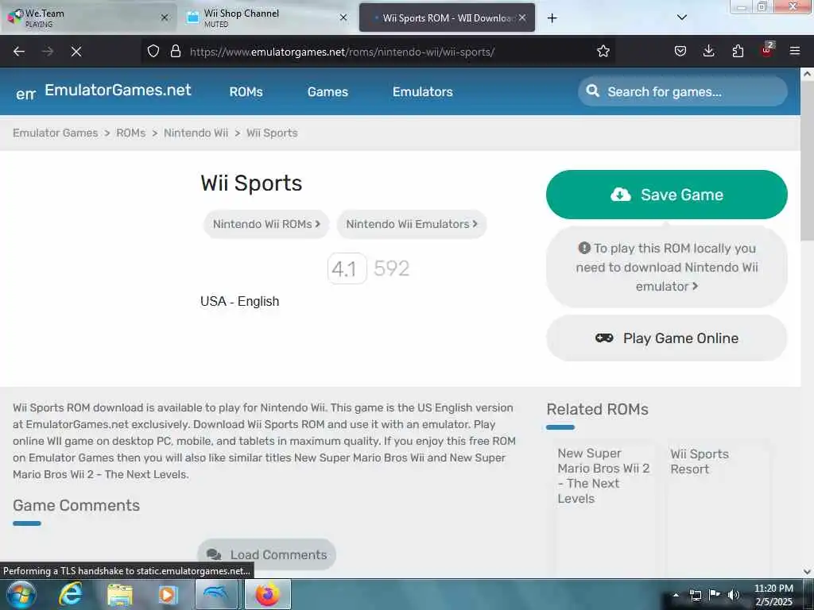Screen dimensions: 814x610
Task: Click the EmulatorGames.net site logo
Action: tap(104, 91)
